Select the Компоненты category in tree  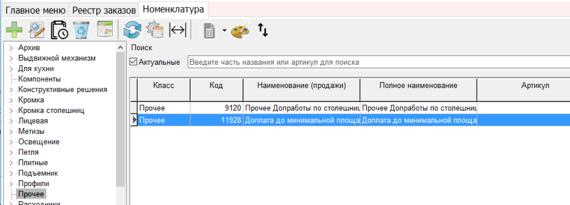click(x=39, y=79)
